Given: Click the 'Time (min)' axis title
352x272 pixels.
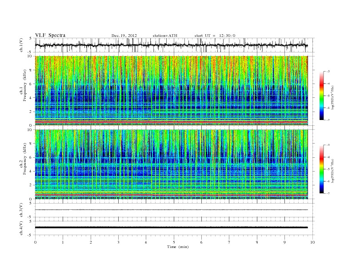Looking at the screenshot, I should coord(178,247).
